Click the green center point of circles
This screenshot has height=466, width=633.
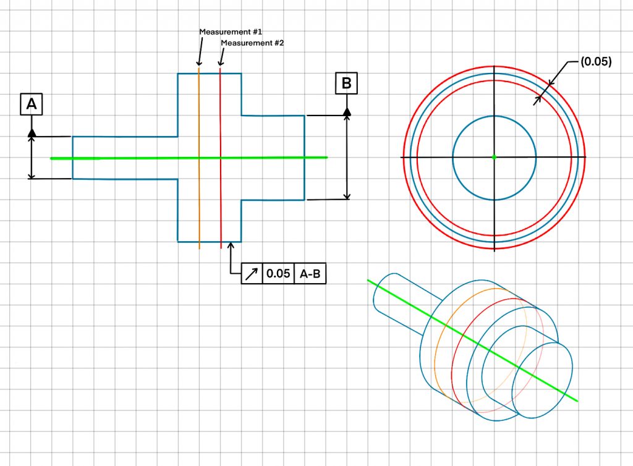point(494,158)
